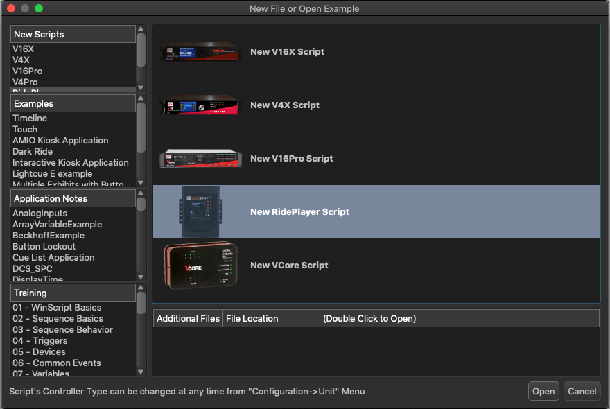Click up arrow of Examples list scrollbar
This screenshot has width=610, height=409.
coord(141,98)
